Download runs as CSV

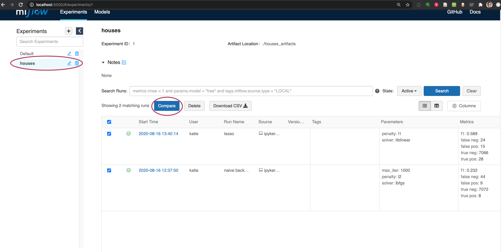(230, 106)
